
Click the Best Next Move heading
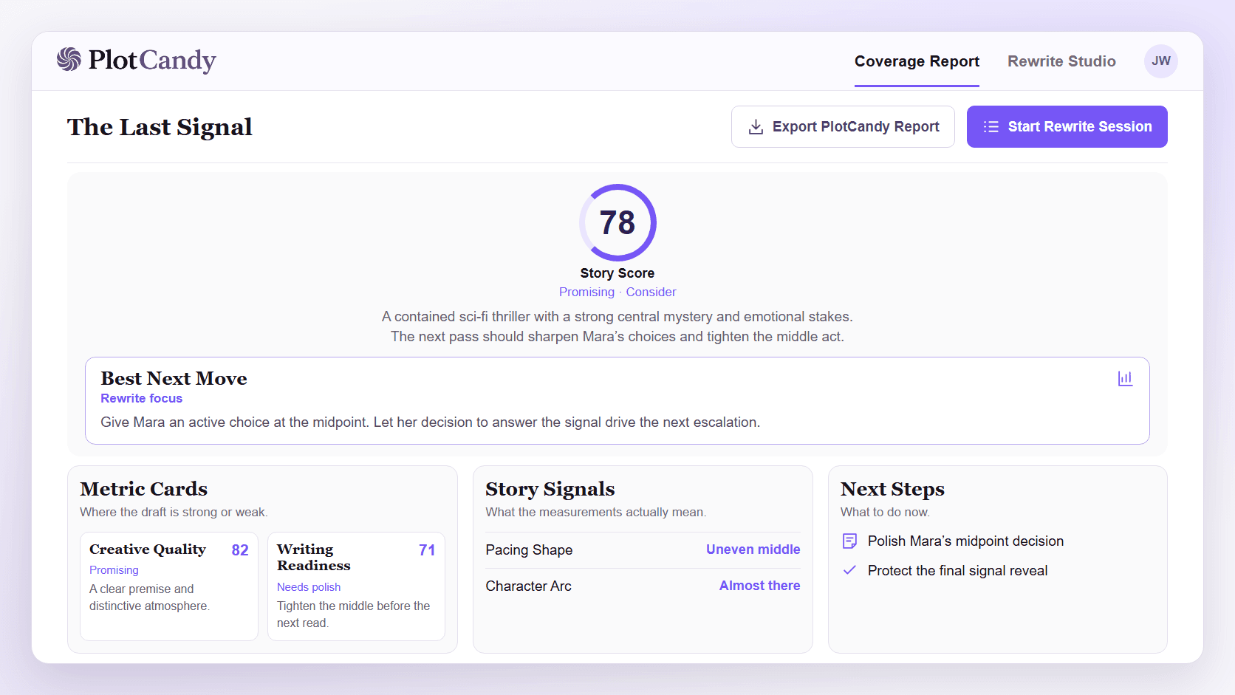tap(174, 378)
